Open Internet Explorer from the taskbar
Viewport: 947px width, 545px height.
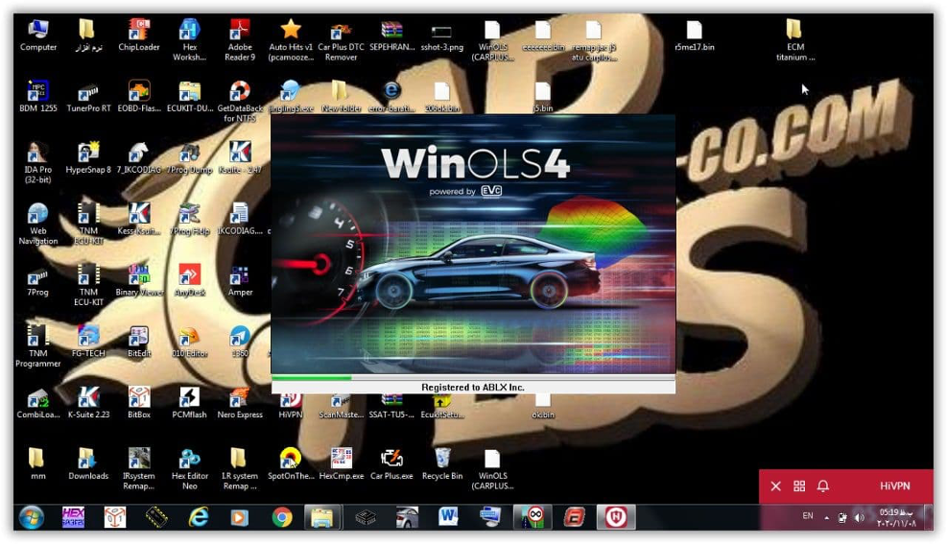pos(199,518)
